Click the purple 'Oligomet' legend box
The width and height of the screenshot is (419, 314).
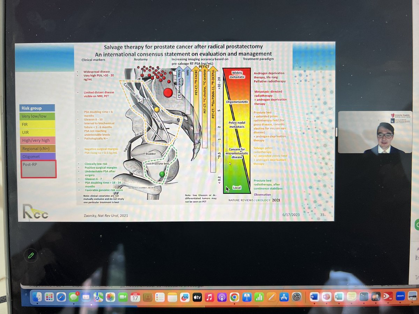point(38,156)
